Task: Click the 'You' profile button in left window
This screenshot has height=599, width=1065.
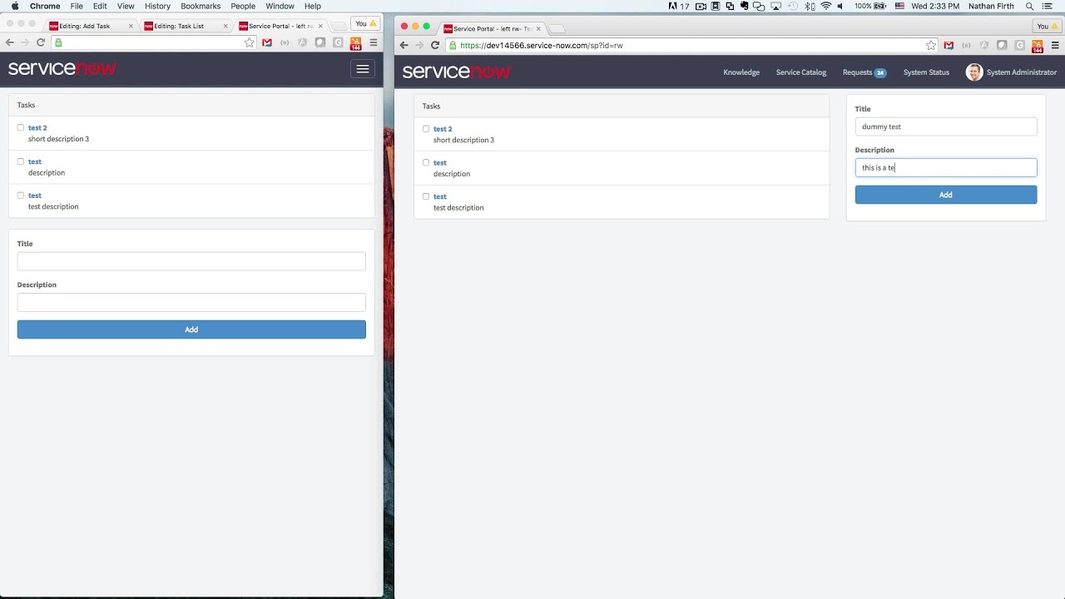Action: [366, 23]
